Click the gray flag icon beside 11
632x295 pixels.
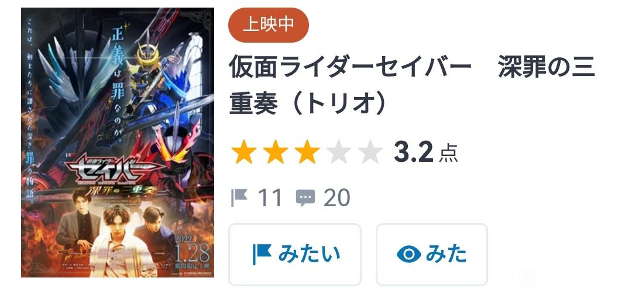click(x=239, y=197)
